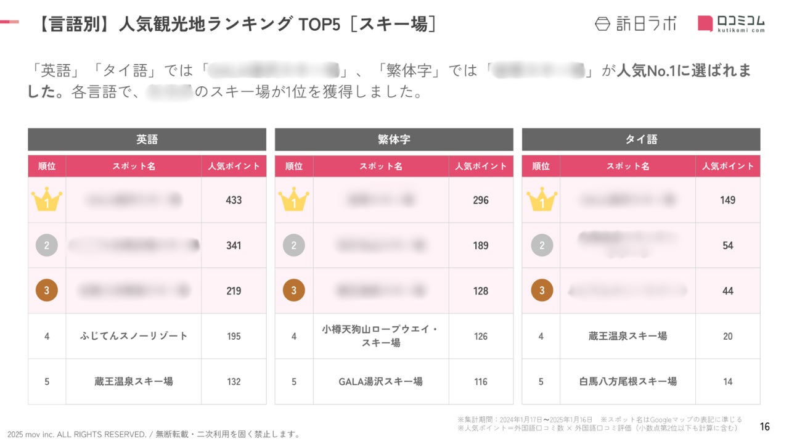Click the 433 popularity points value
This screenshot has width=789, height=444.
tap(234, 200)
